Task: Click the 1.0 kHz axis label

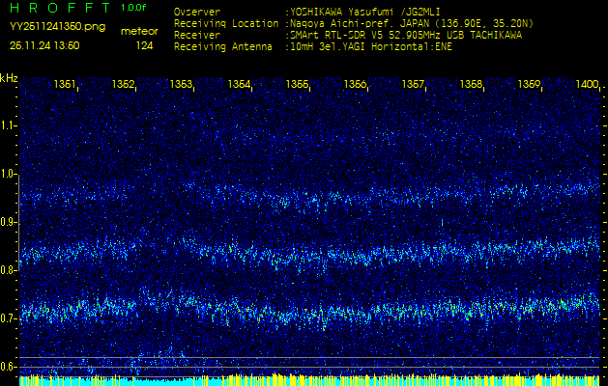Action: (x=9, y=174)
